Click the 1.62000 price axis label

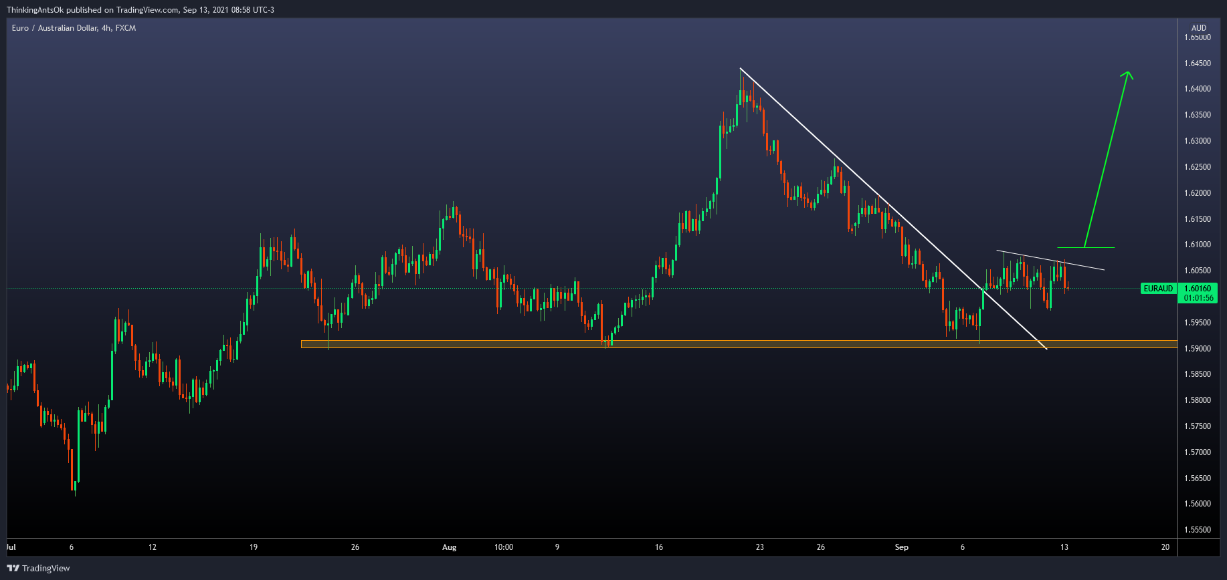click(x=1198, y=193)
